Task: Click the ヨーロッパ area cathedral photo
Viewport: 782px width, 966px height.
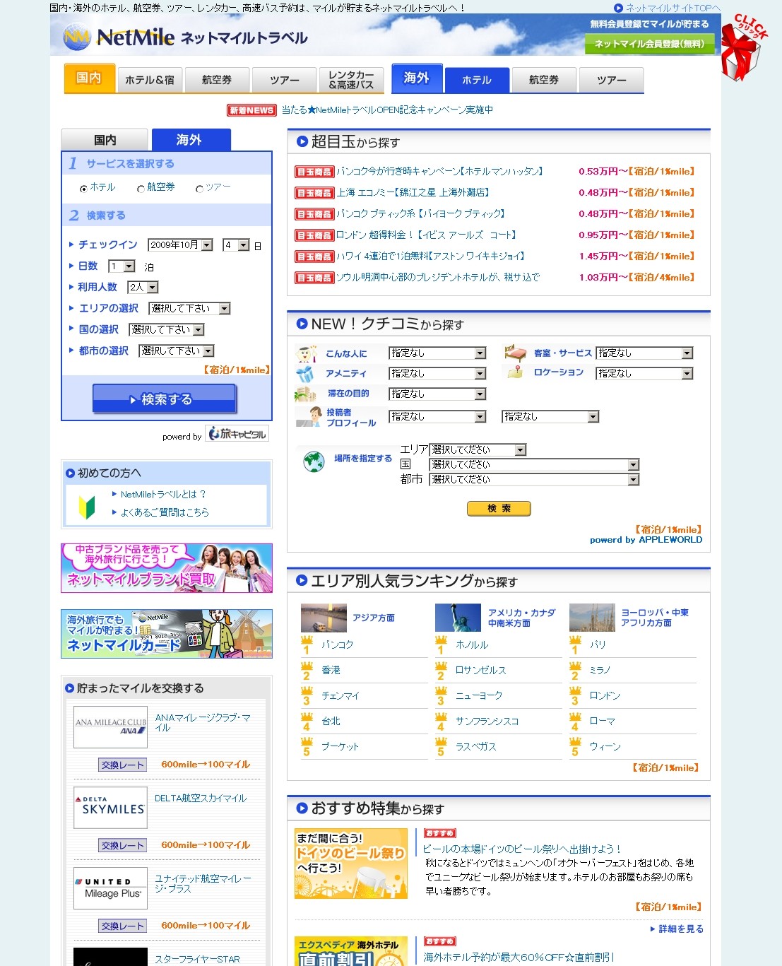Action: pyautogui.click(x=592, y=618)
